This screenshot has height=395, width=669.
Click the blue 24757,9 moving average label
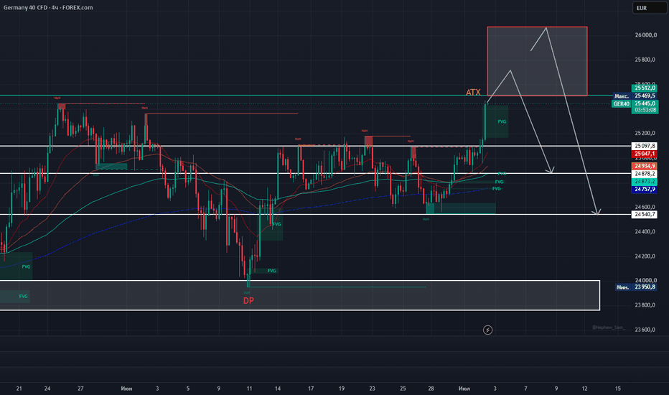[645, 189]
